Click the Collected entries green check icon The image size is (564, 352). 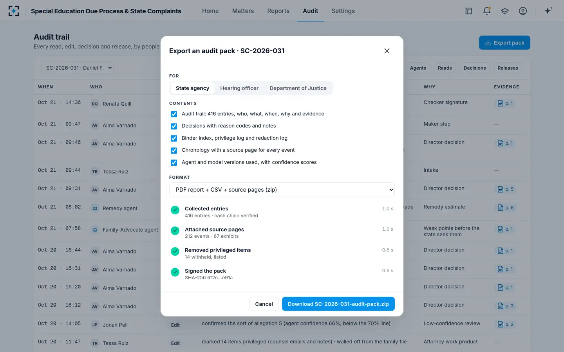pyautogui.click(x=175, y=210)
